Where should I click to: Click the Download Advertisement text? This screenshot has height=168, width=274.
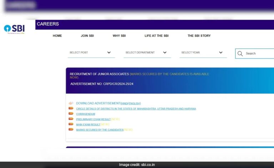click(x=98, y=103)
